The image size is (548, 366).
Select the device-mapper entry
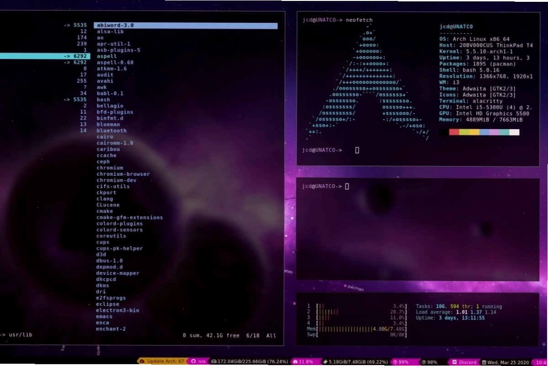coord(118,273)
